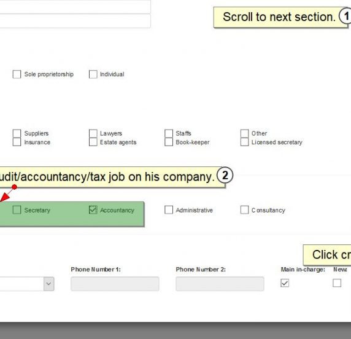Enable the Consultancy checkbox
This screenshot has width=351, height=339.
coord(244,210)
